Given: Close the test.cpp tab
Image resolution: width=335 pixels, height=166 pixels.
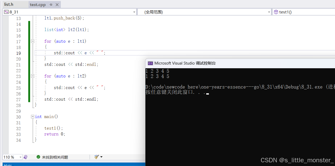Looking at the screenshot, I should tap(57, 5).
